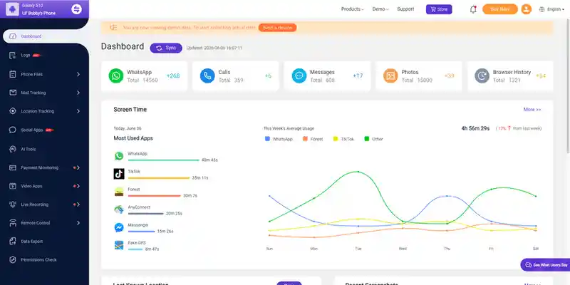Click the Data Export icon
The width and height of the screenshot is (570, 285).
[x=13, y=242]
